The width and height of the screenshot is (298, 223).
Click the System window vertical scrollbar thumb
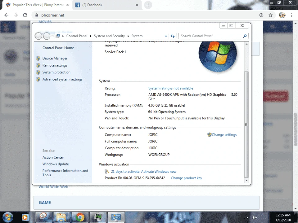246,125
